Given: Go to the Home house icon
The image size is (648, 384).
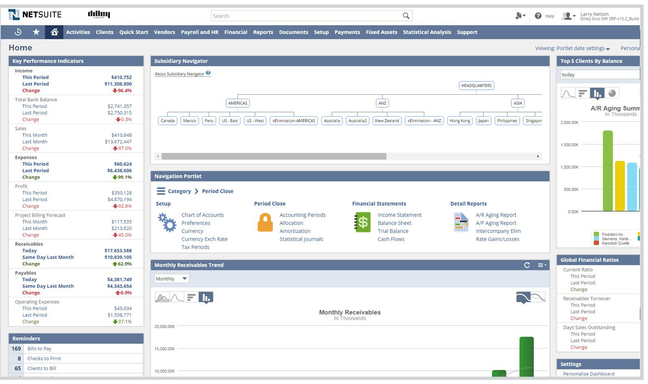Looking at the screenshot, I should [54, 32].
